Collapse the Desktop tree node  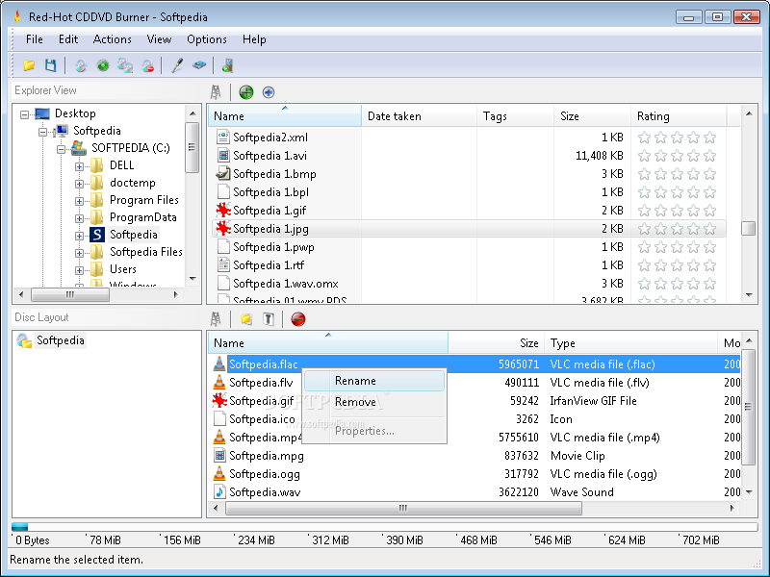[x=24, y=114]
